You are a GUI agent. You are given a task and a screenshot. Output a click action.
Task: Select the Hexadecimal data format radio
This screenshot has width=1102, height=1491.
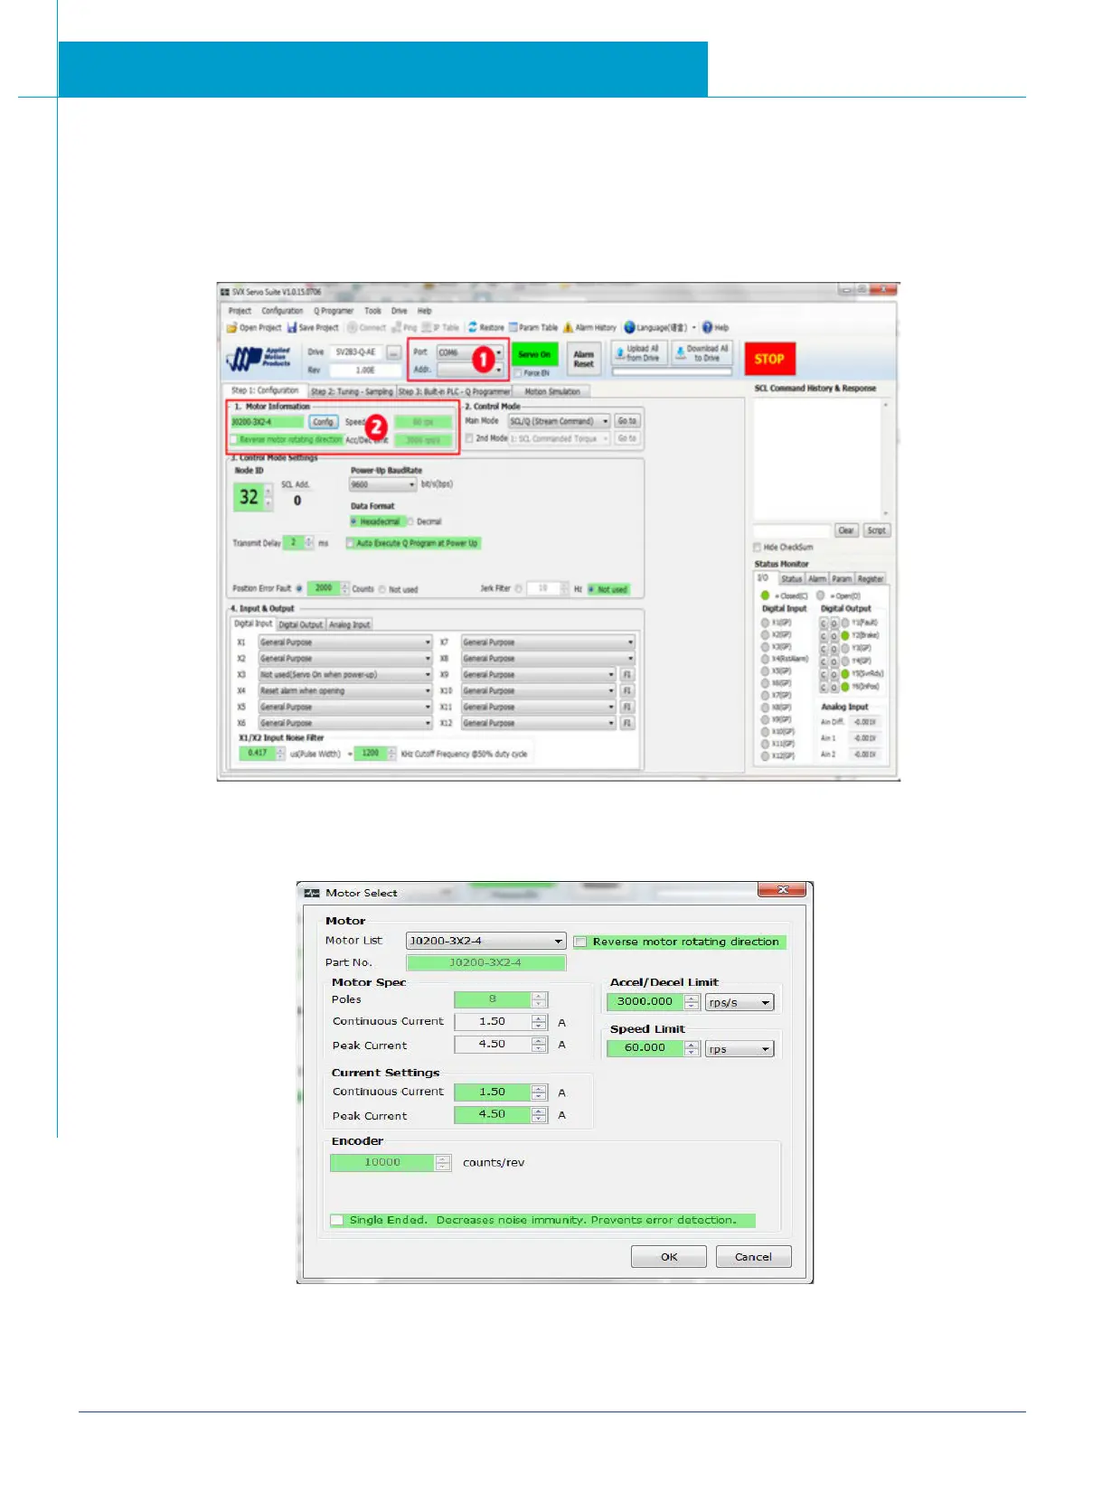(x=354, y=522)
